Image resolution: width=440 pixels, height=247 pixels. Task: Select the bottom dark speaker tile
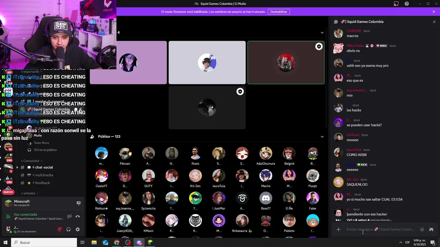(x=207, y=108)
